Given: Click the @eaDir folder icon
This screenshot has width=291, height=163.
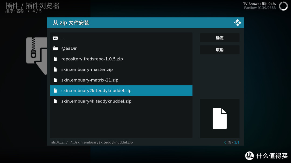Looking at the screenshot, I should [x=55, y=48].
